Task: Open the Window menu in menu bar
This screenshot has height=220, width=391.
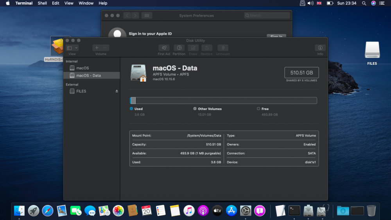Action: pyautogui.click(x=86, y=3)
